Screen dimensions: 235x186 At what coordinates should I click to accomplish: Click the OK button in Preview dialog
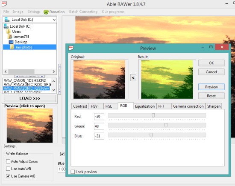click(211, 63)
